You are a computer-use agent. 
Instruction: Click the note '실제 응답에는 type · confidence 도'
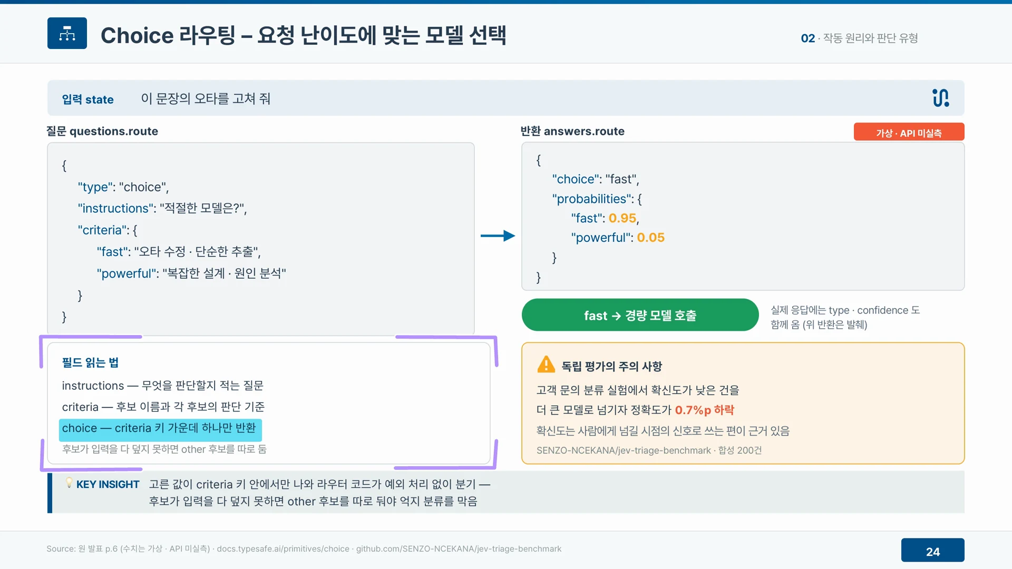pos(845,310)
